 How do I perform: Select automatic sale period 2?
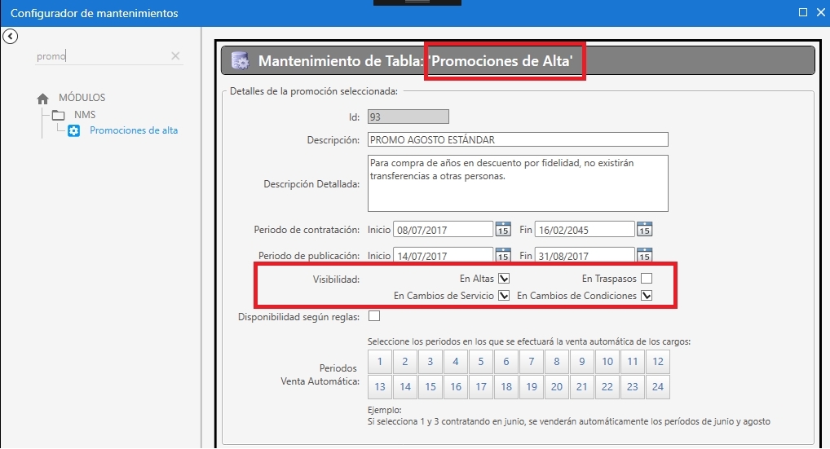pyautogui.click(x=405, y=362)
